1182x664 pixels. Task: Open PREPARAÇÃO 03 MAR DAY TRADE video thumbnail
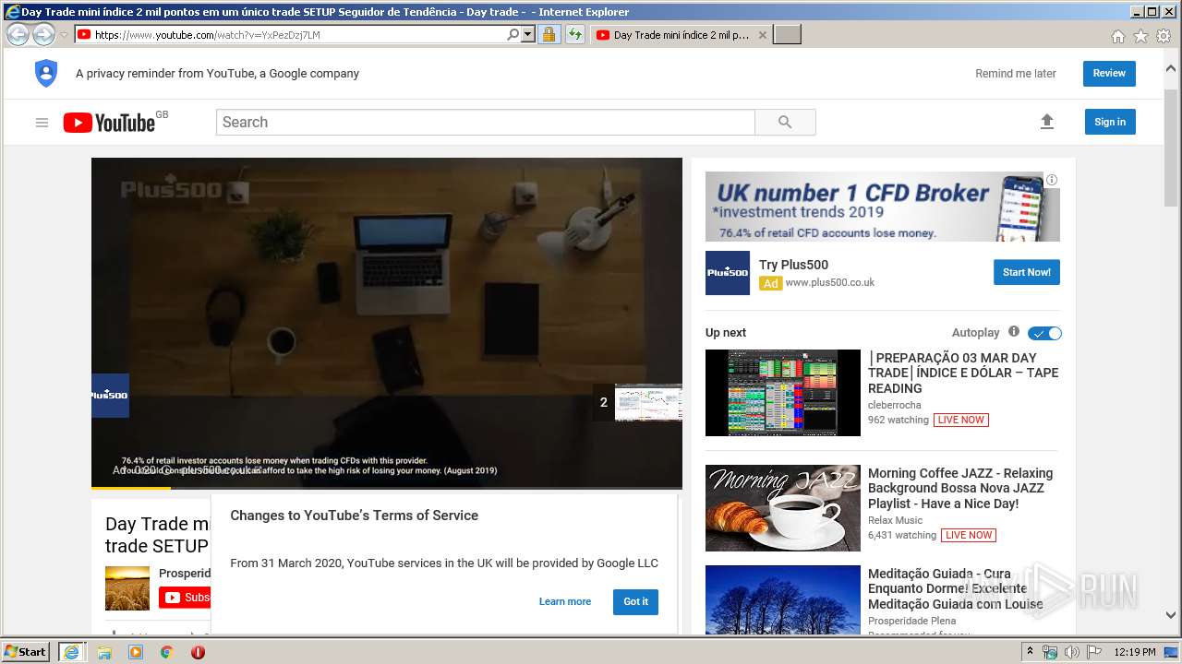coord(783,393)
